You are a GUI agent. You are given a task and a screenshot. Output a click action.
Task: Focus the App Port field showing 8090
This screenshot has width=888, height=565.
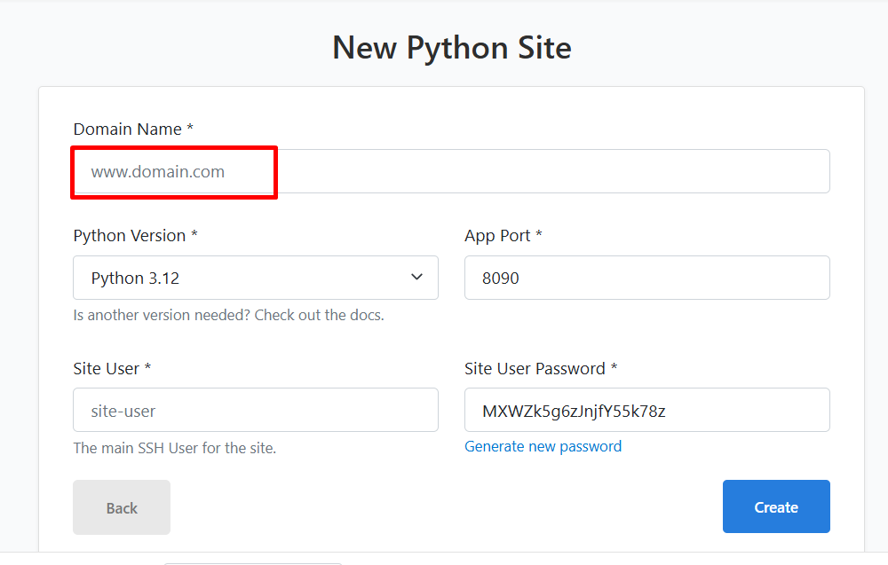[x=646, y=278]
